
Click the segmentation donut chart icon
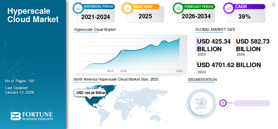click(x=202, y=104)
